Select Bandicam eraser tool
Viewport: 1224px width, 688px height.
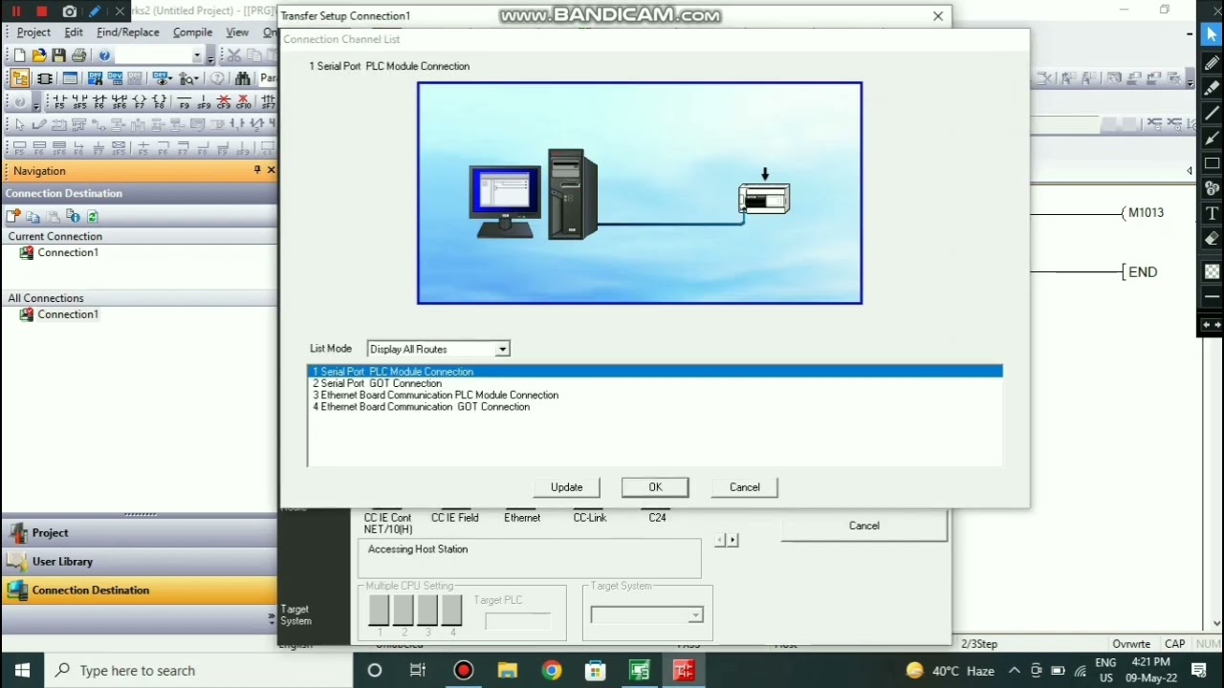[x=1212, y=238]
